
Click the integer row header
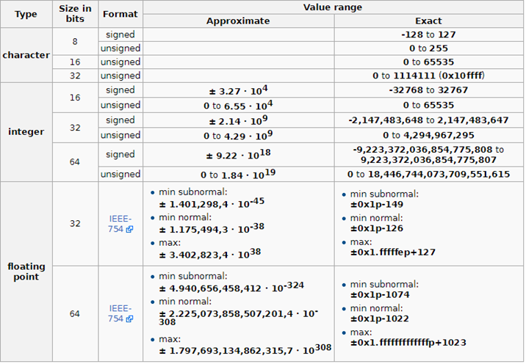(26, 132)
